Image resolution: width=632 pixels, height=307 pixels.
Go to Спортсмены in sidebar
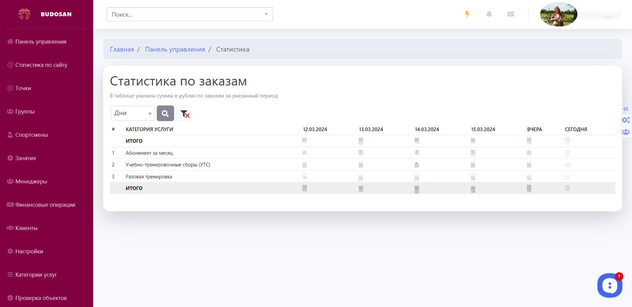(x=31, y=135)
